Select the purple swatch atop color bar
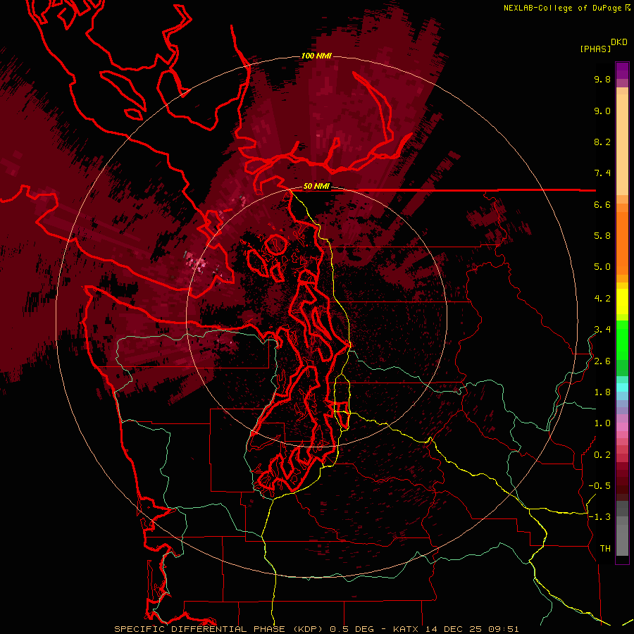 622,70
